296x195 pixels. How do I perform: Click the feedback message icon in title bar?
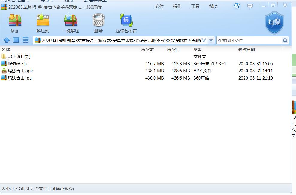[x=250, y=6]
